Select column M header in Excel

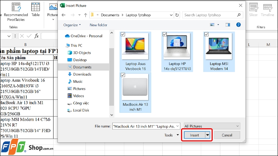tap(268, 45)
